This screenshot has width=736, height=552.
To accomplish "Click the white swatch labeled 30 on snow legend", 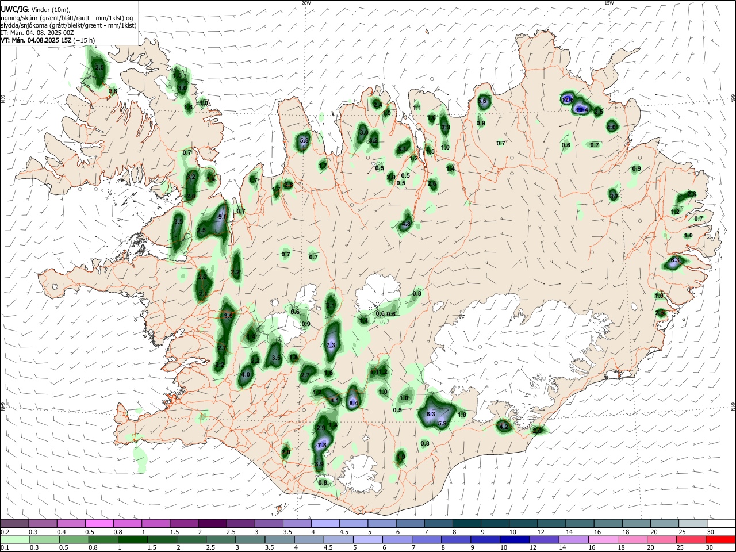I will click(720, 523).
